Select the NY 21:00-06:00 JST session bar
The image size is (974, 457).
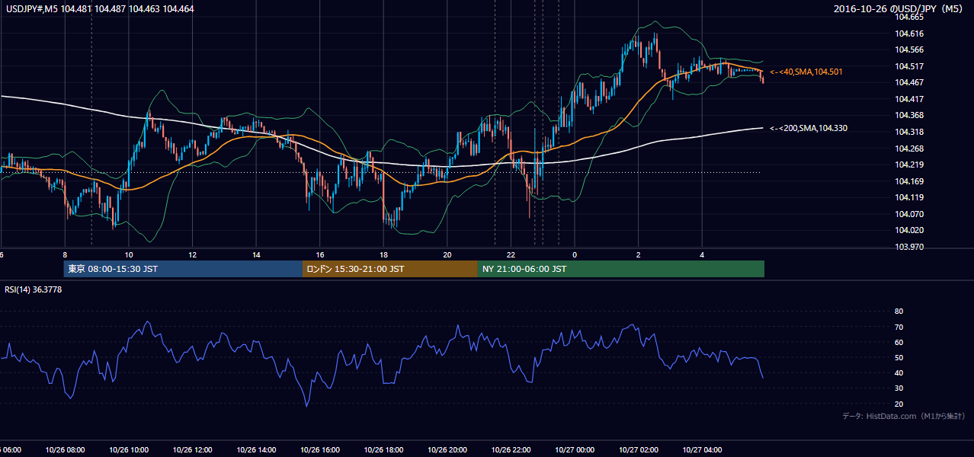point(621,269)
